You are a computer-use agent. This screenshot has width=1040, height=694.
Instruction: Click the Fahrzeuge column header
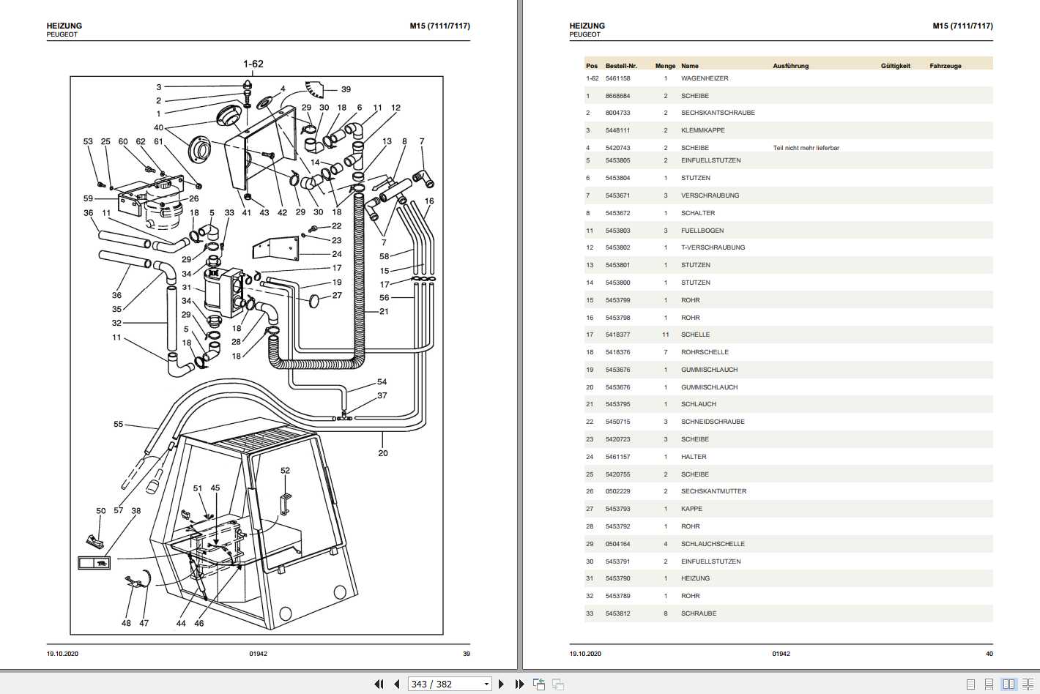point(945,66)
